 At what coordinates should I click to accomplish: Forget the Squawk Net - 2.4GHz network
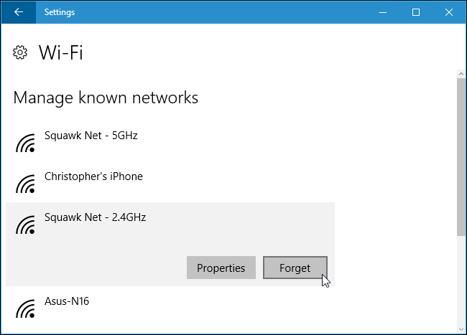point(295,268)
